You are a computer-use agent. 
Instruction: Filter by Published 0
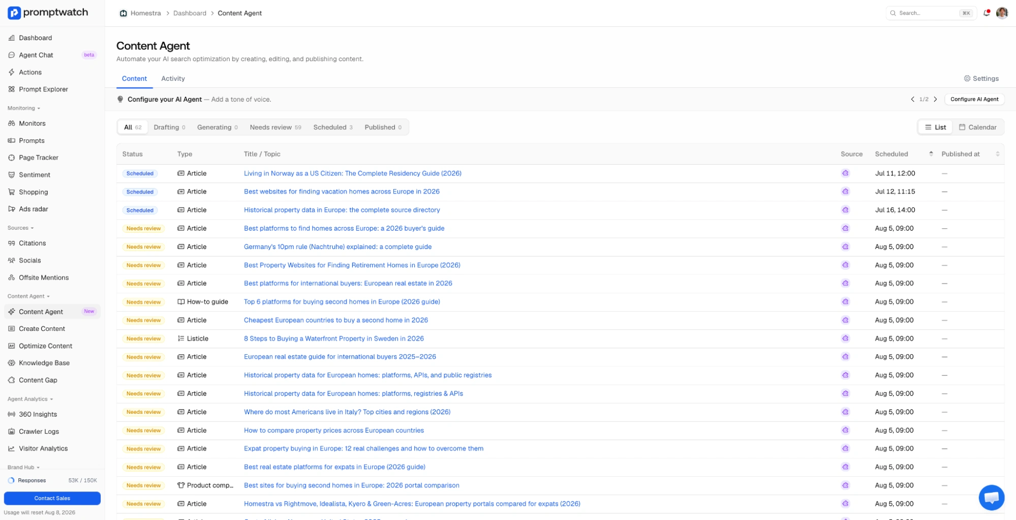pyautogui.click(x=383, y=127)
